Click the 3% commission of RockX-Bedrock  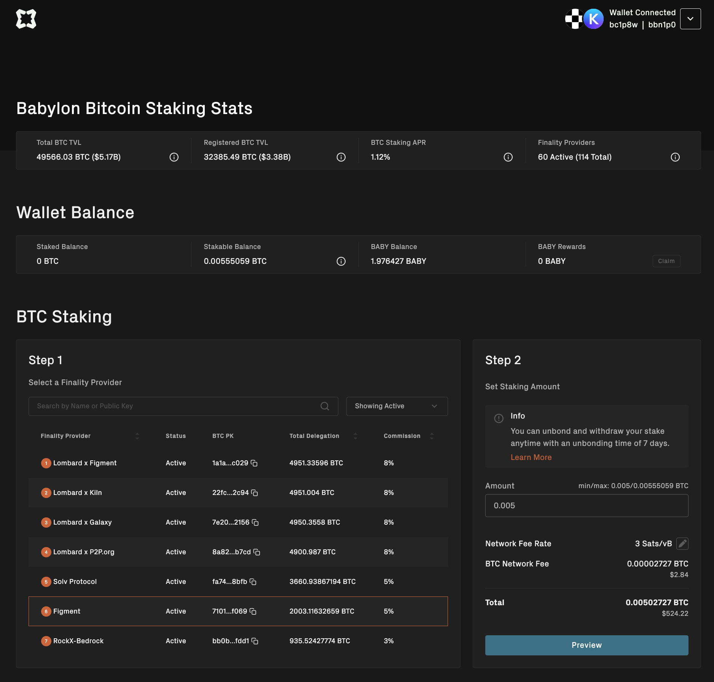pyautogui.click(x=389, y=641)
